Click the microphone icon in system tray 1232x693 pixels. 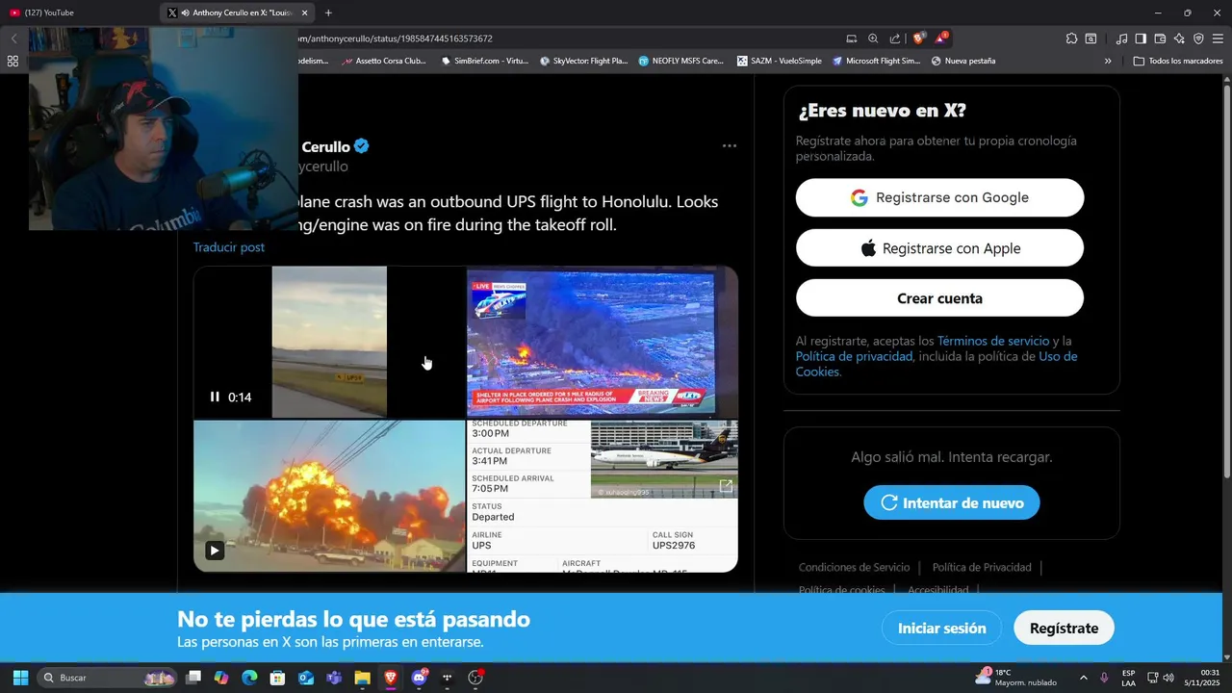click(x=1105, y=678)
